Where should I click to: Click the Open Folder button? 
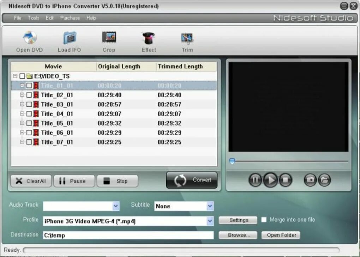pos(281,235)
